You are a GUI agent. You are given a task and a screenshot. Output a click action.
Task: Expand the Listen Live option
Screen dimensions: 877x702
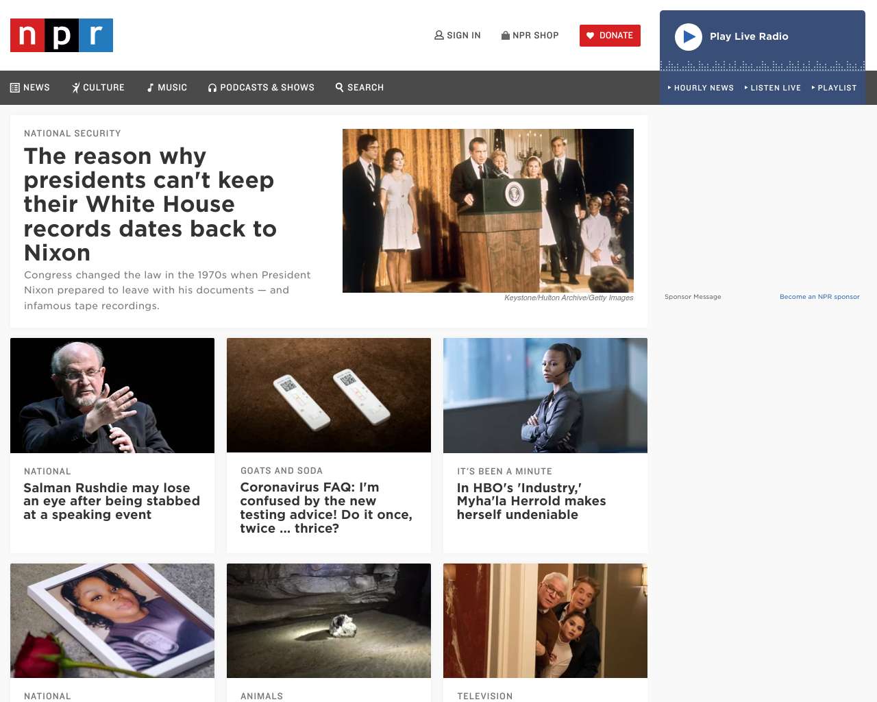tap(773, 88)
